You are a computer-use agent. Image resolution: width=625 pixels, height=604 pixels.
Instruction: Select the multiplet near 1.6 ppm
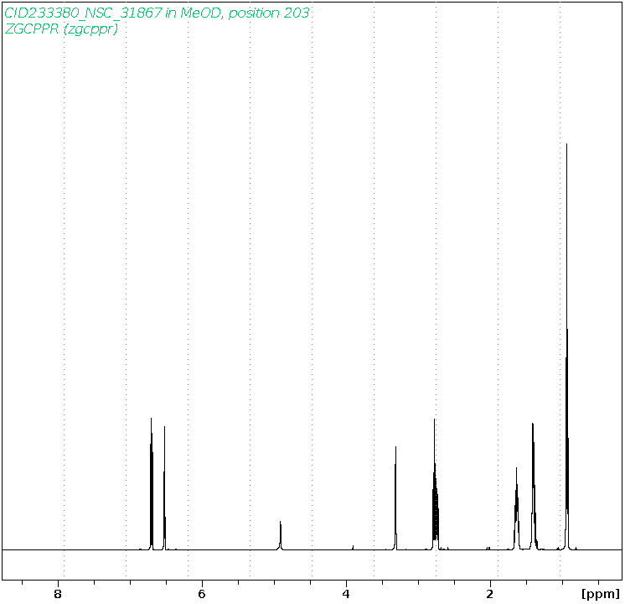click(517, 508)
